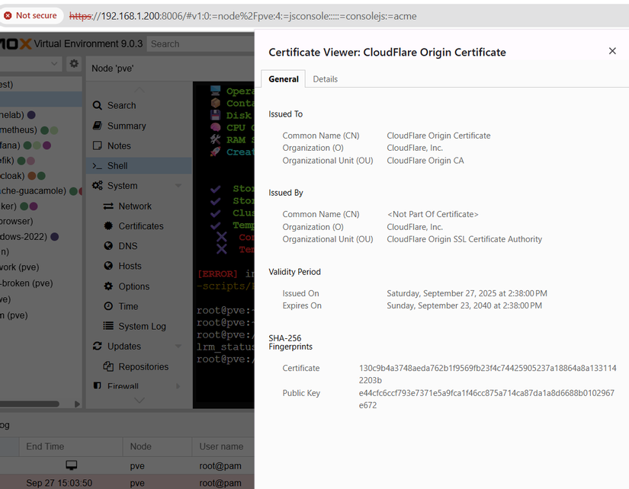629x489 pixels.
Task: Open the gear settings icon beside view selector
Action: (x=74, y=64)
